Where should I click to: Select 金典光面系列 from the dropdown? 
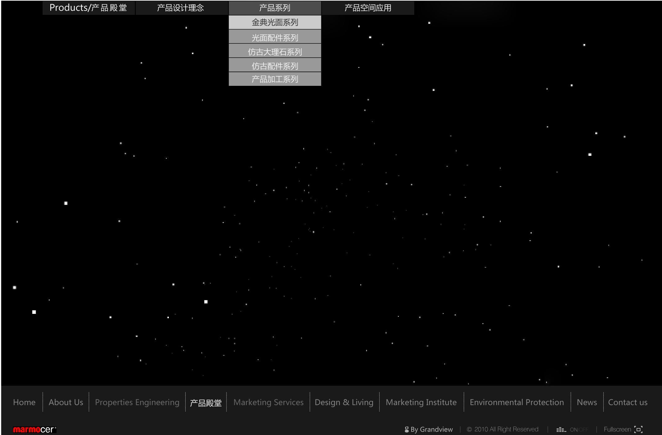pos(275,22)
